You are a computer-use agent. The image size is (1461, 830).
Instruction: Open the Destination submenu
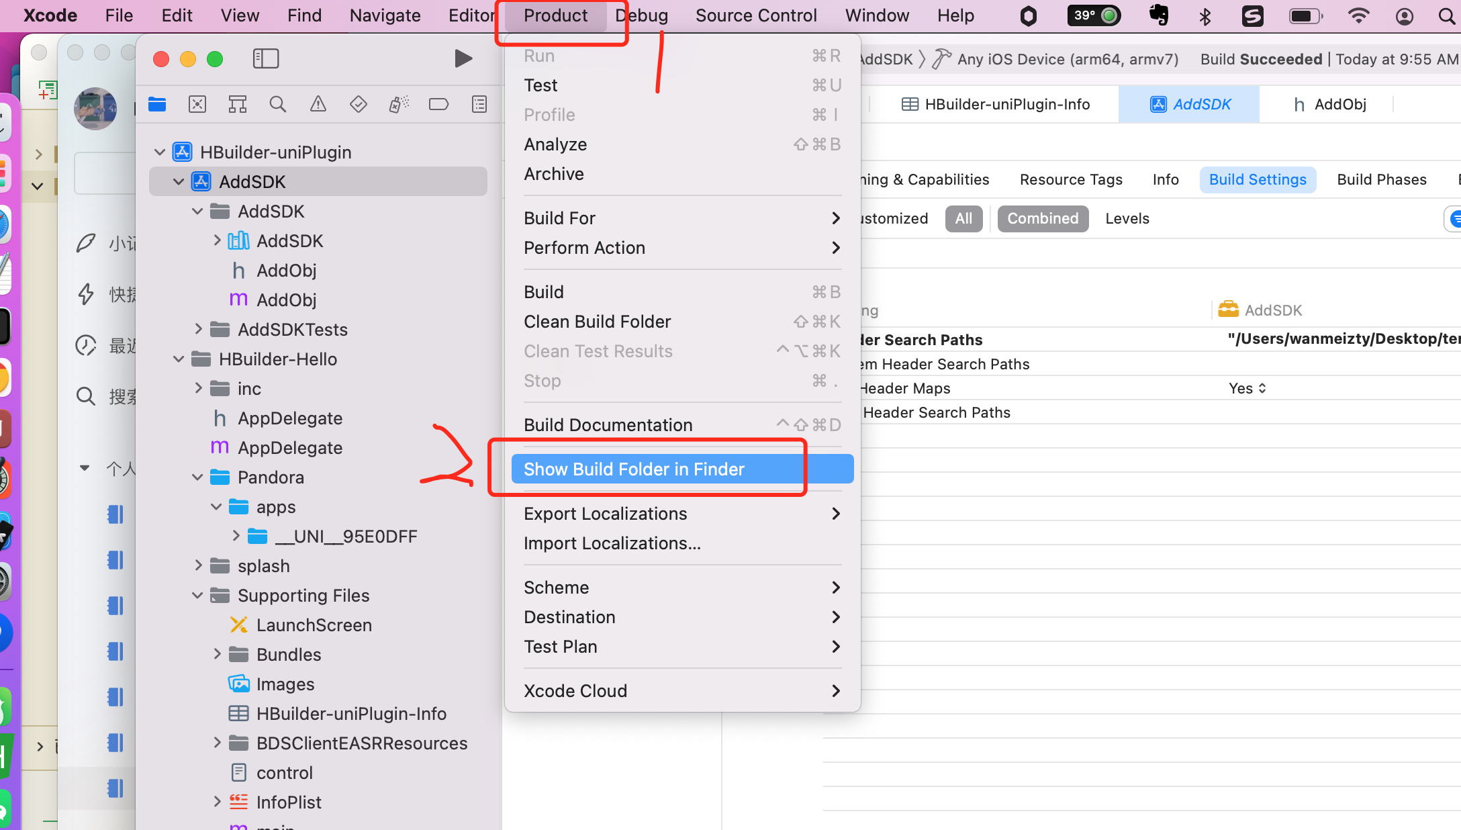click(x=682, y=617)
